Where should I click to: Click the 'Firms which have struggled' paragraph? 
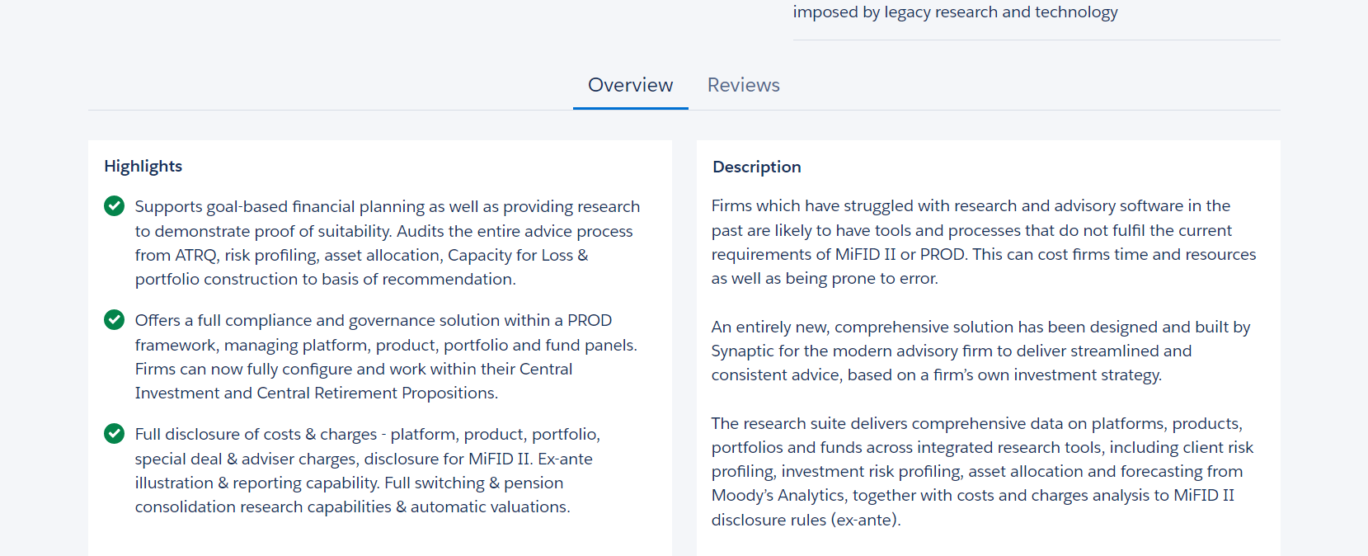(x=983, y=242)
